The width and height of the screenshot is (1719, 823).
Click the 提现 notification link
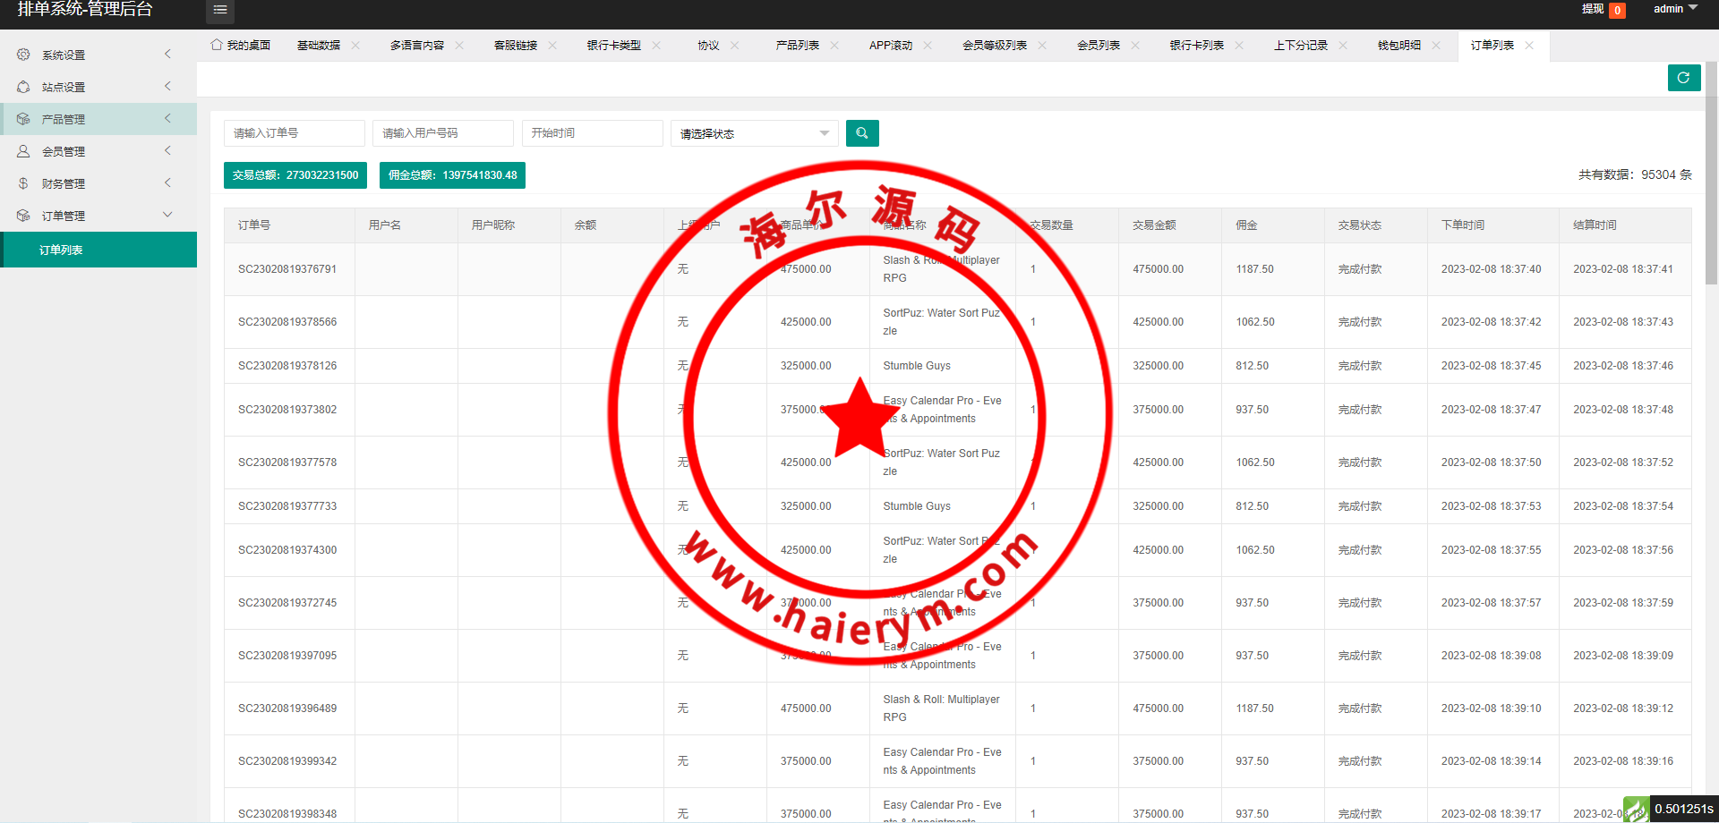(x=1593, y=9)
